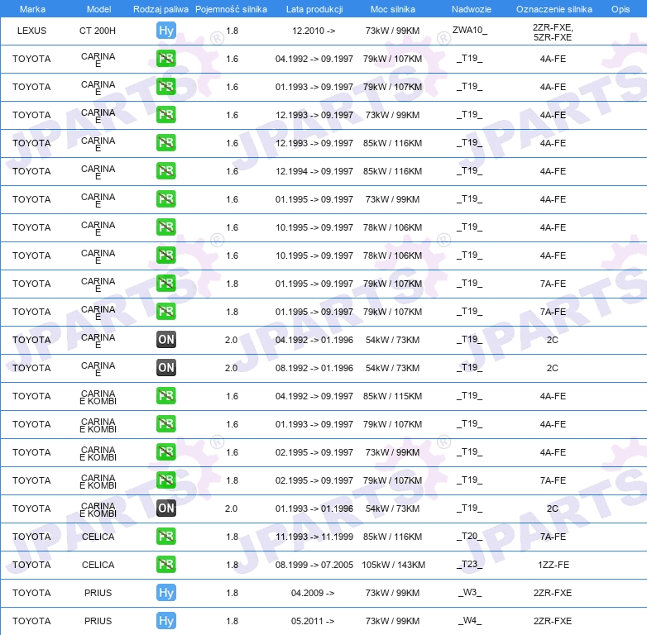The height and width of the screenshot is (635, 647).
Task: Select the 105kW / 143KM power cell
Action: point(394,565)
